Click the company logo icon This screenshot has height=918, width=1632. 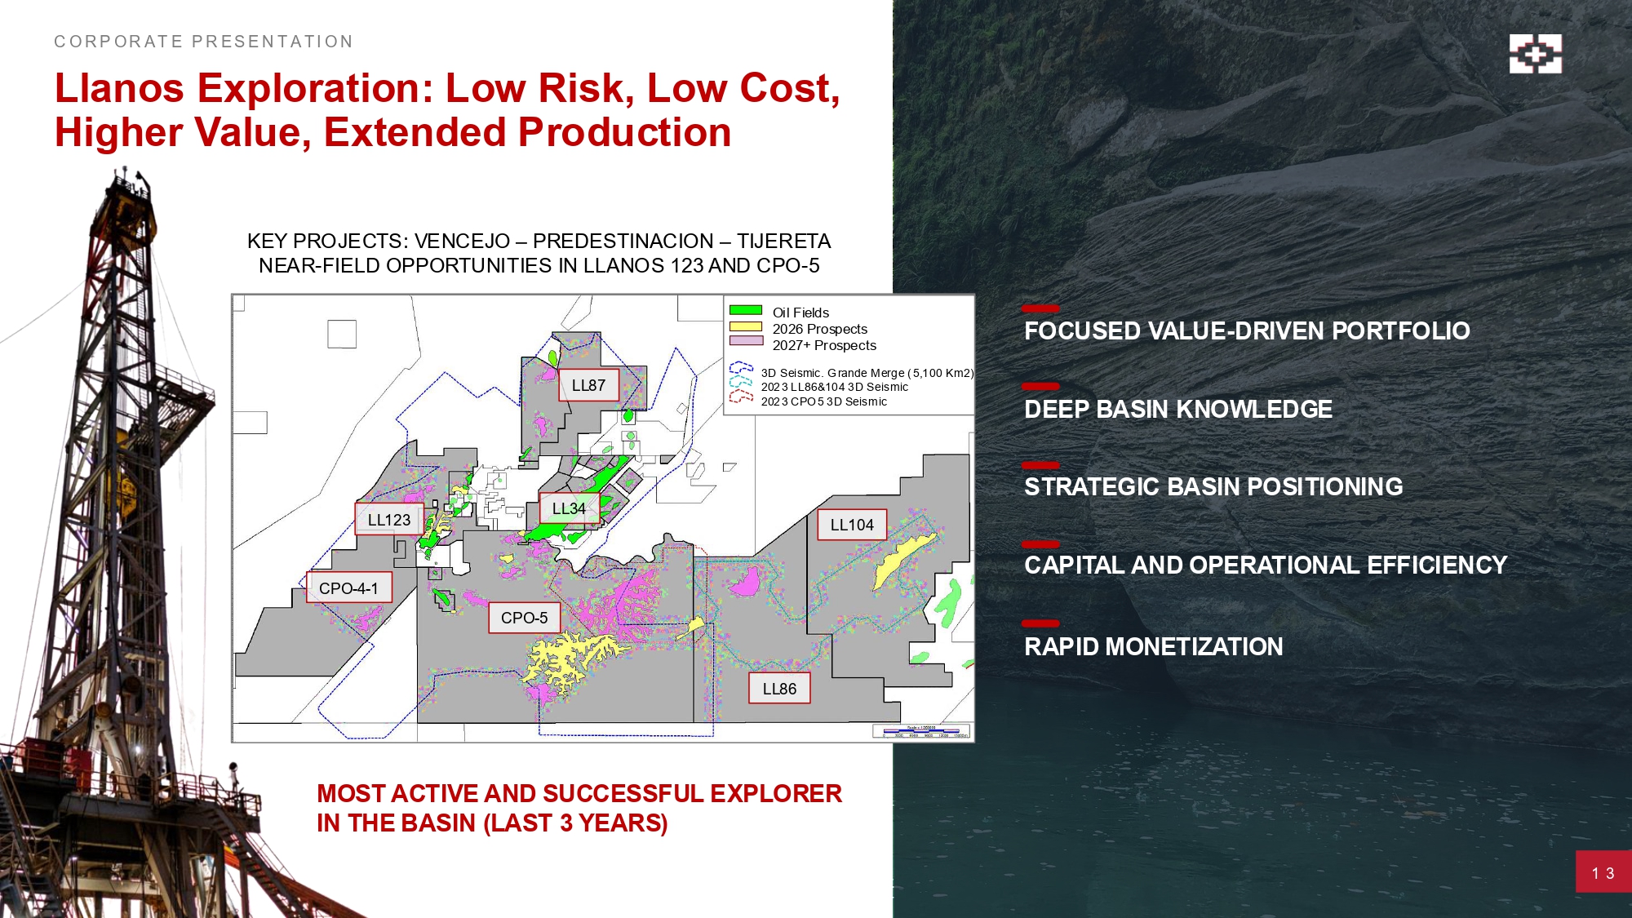1535,54
